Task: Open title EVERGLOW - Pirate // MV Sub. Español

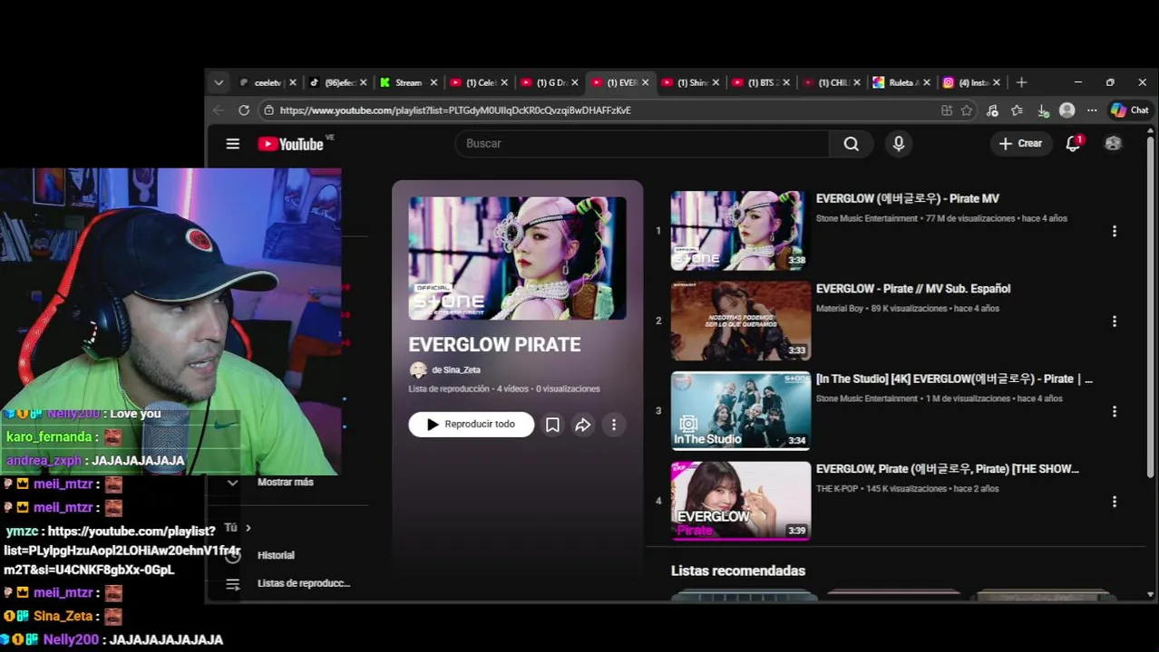Action: (x=912, y=289)
